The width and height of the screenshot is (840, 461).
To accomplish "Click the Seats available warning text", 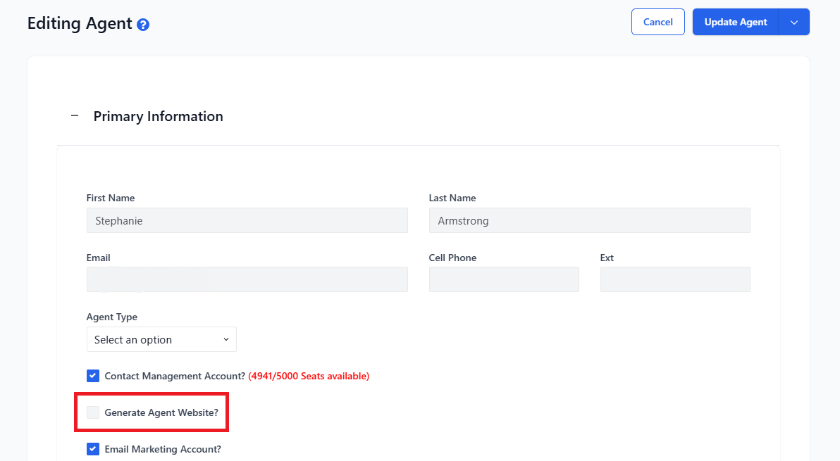I will (x=308, y=375).
